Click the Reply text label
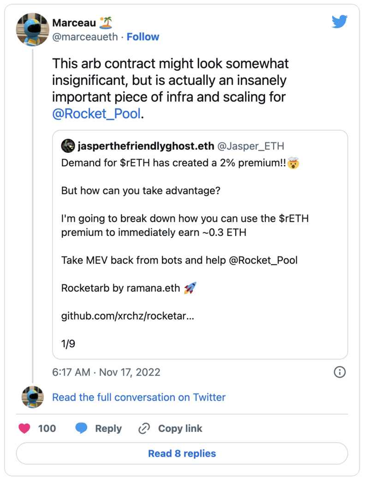 108,429
